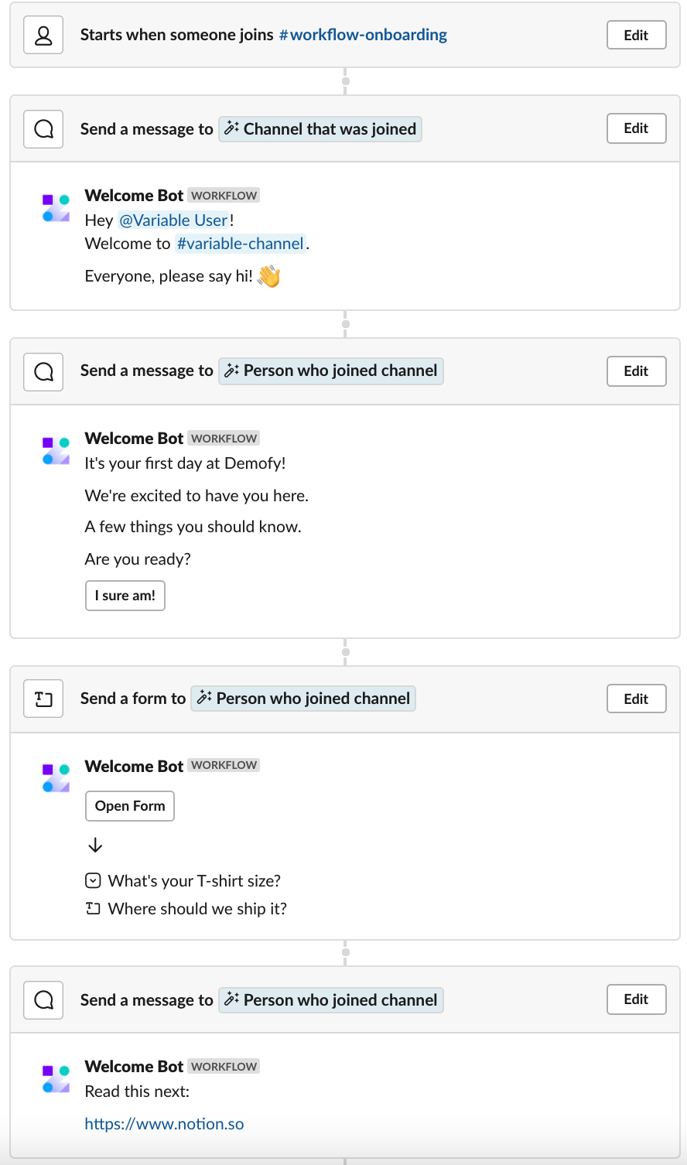Click the form icon on "Send a form to" step
The height and width of the screenshot is (1165, 687).
(43, 699)
